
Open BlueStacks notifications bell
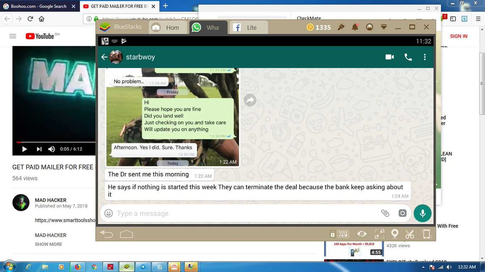355,27
